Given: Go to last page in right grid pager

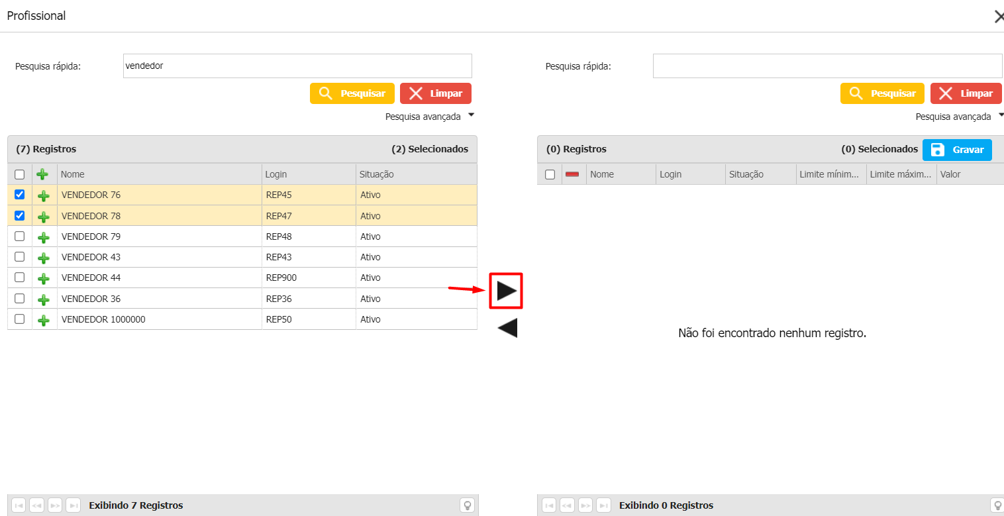Looking at the screenshot, I should [x=603, y=505].
